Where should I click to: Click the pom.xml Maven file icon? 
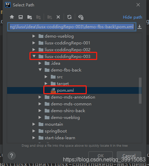click(53, 90)
